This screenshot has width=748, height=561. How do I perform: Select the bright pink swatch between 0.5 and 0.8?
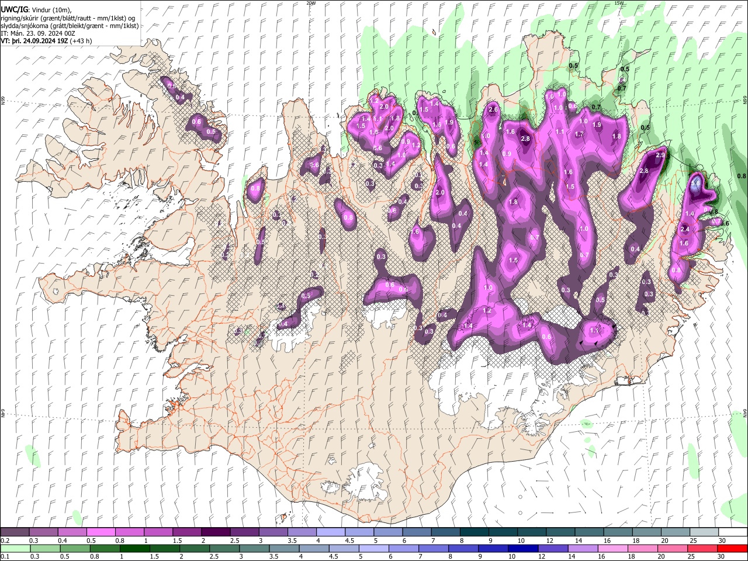pos(101,532)
